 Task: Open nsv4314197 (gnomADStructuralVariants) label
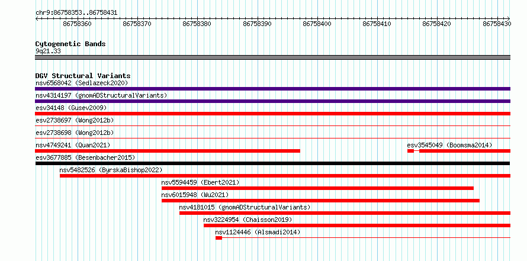tap(101, 95)
